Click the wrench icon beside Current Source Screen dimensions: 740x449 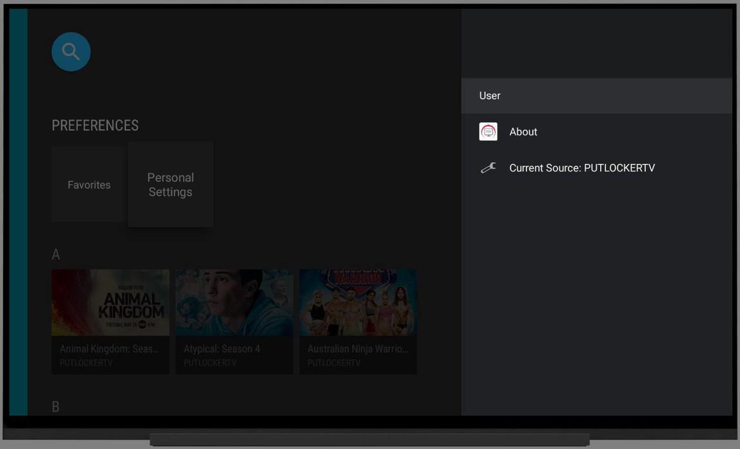coord(488,166)
